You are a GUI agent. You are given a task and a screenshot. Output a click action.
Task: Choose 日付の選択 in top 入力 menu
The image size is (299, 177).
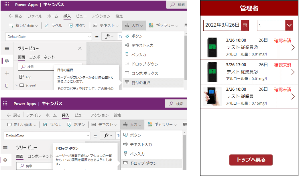[153, 83]
